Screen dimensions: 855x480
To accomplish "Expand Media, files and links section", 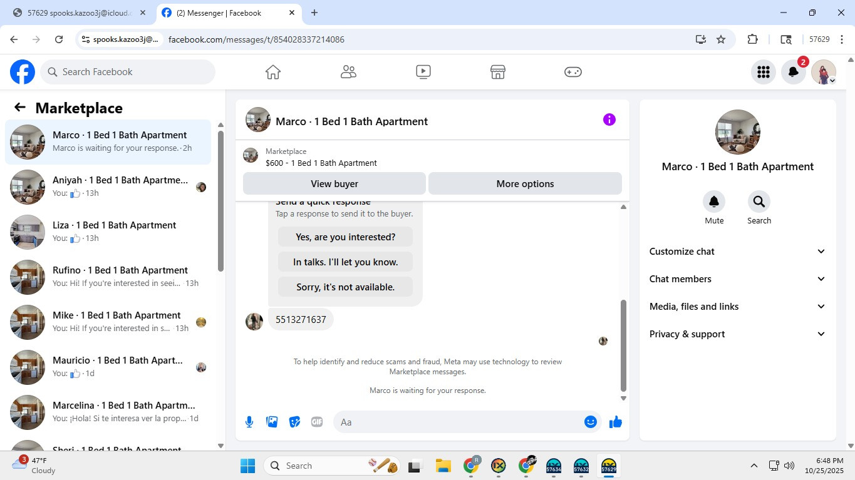I will point(738,307).
